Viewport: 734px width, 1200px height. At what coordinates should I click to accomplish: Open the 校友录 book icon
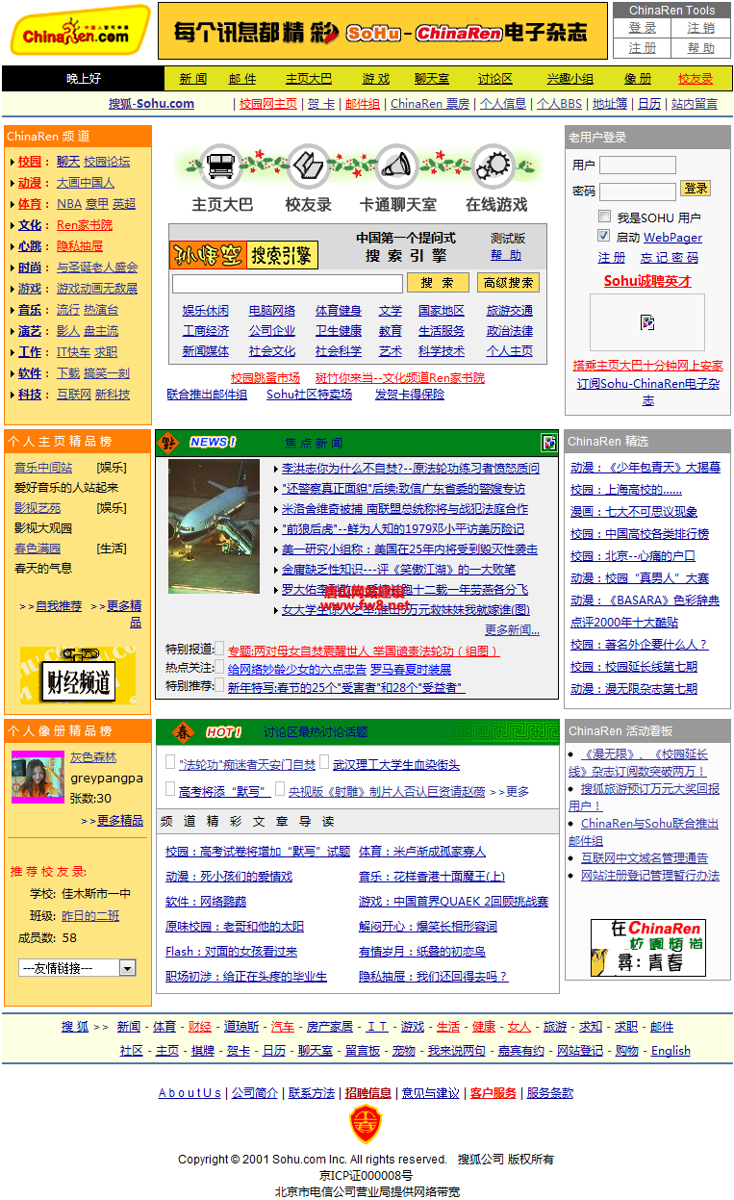[309, 166]
